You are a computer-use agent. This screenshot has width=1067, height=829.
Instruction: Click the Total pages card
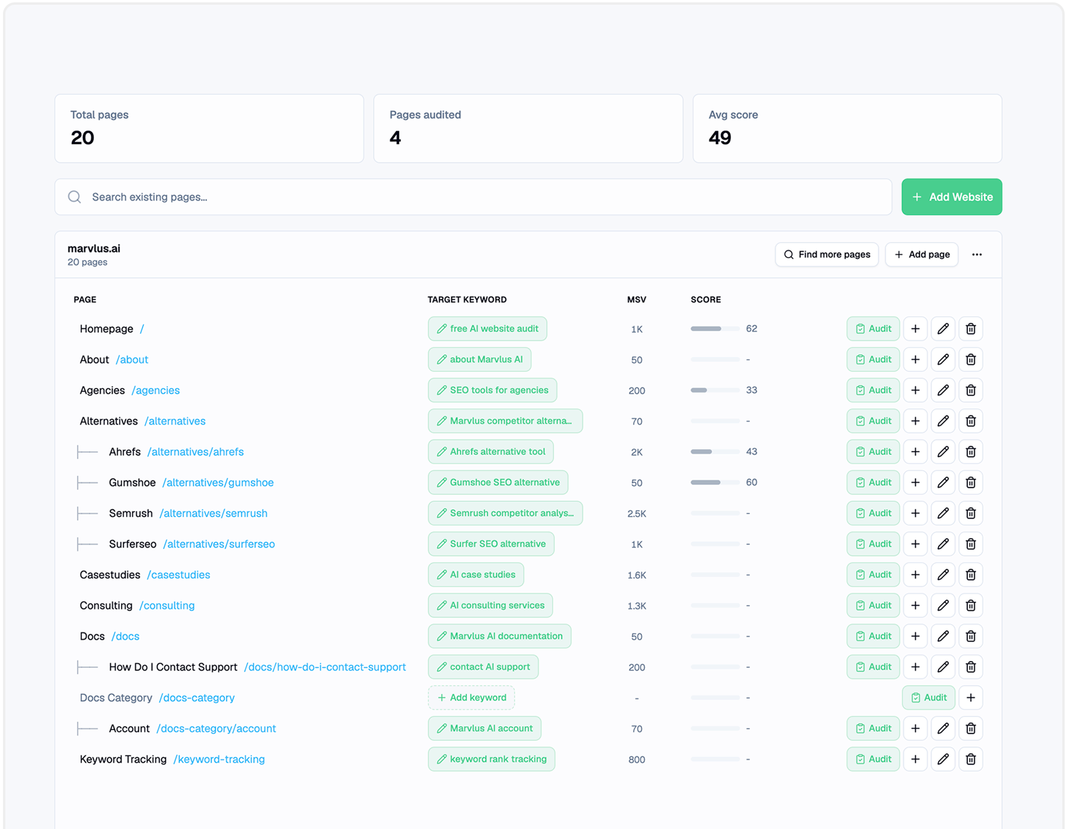(x=209, y=128)
